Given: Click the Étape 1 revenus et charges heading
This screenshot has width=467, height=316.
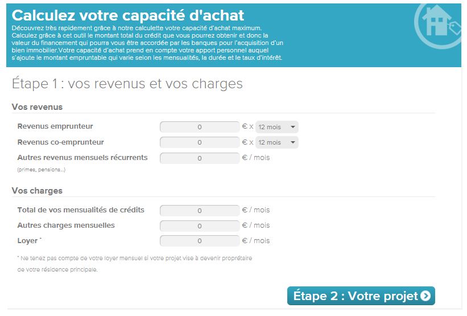Looking at the screenshot, I should coord(127,84).
